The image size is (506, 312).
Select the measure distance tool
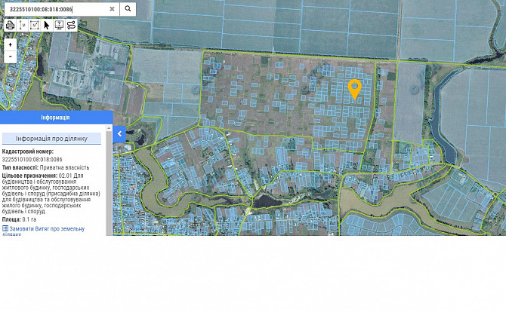(22, 25)
